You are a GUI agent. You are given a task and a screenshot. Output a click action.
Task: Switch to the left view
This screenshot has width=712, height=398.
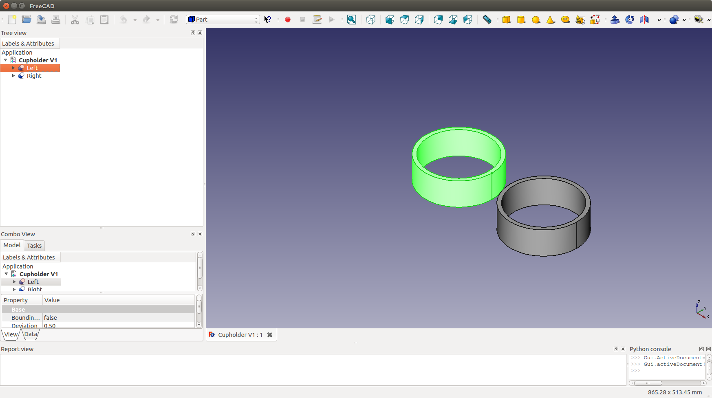coord(467,20)
